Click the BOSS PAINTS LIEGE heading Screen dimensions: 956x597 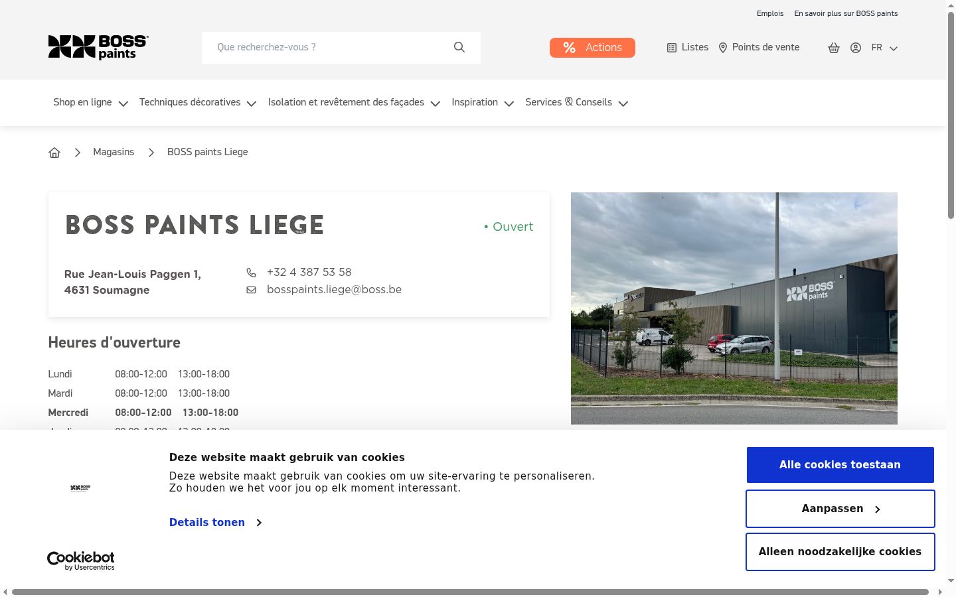[x=195, y=226]
